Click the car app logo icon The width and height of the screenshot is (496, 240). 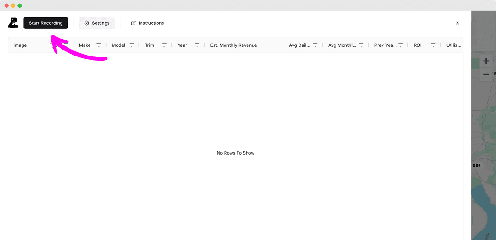[13, 23]
